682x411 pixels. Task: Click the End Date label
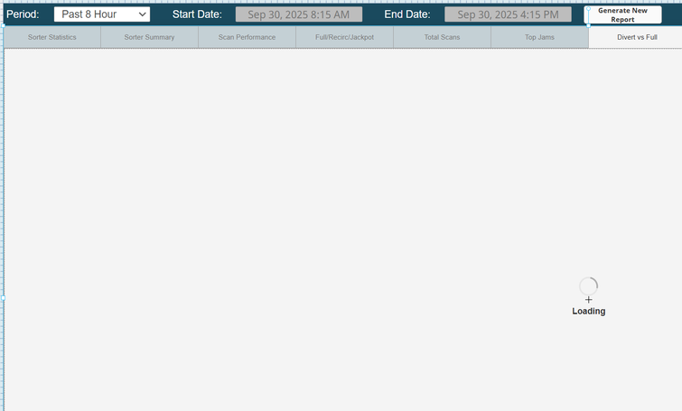pyautogui.click(x=409, y=14)
